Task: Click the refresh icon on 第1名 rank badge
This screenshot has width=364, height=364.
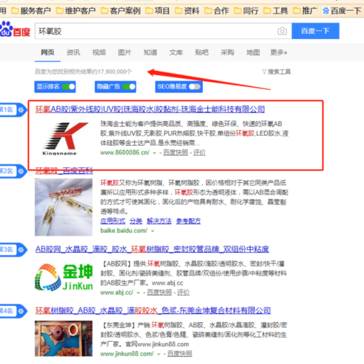Action: [21, 110]
